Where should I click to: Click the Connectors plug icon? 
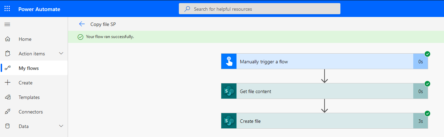coord(8,112)
